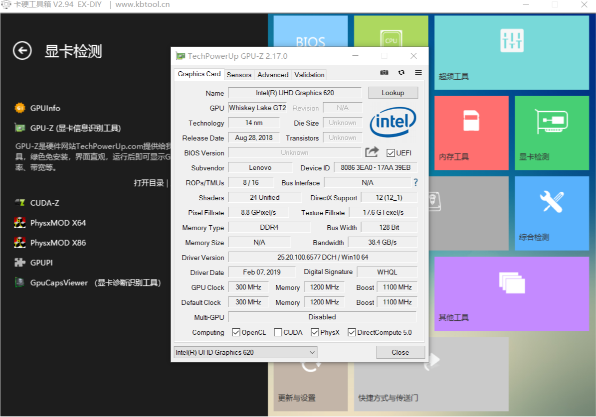Open the 超频工具 overclocking tile
This screenshot has height=417, width=596.
512,53
